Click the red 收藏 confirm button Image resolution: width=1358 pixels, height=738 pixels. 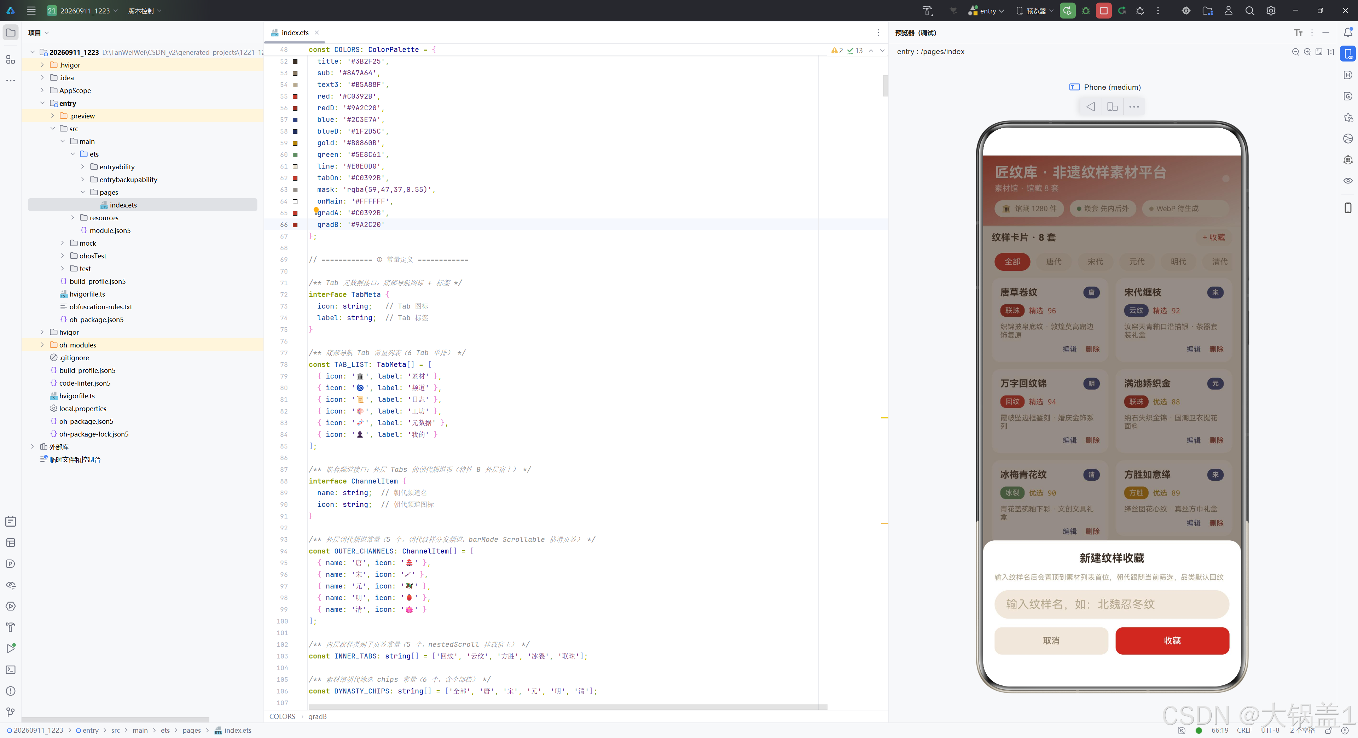(1172, 641)
